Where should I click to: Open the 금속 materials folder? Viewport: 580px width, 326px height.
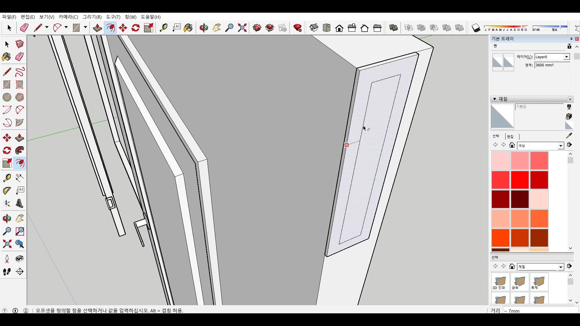coord(519,283)
